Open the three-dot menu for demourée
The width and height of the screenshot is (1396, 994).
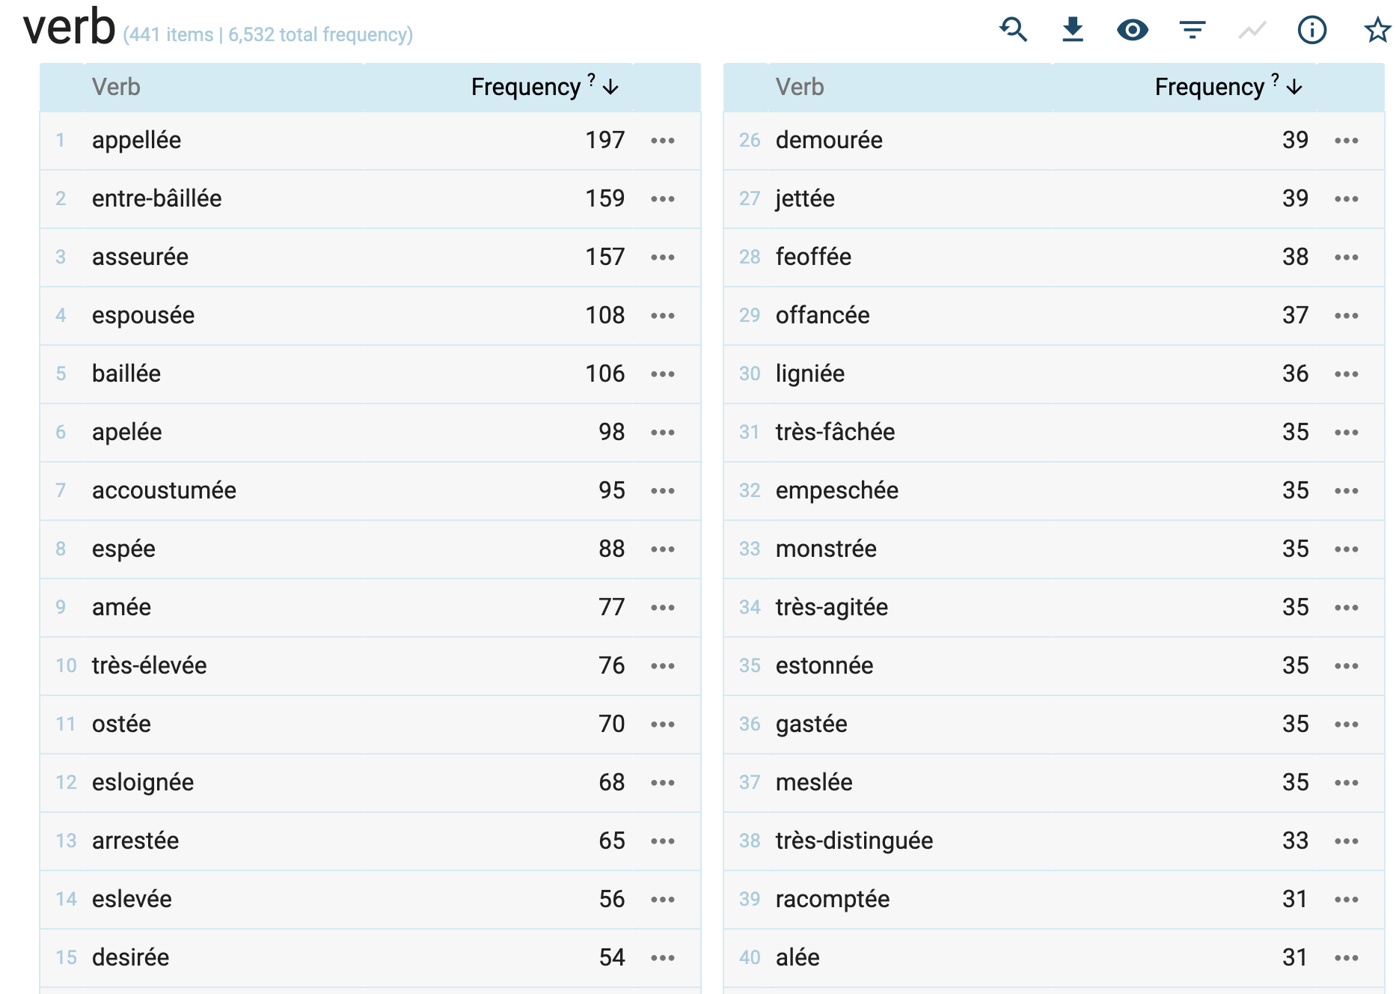tap(1347, 141)
